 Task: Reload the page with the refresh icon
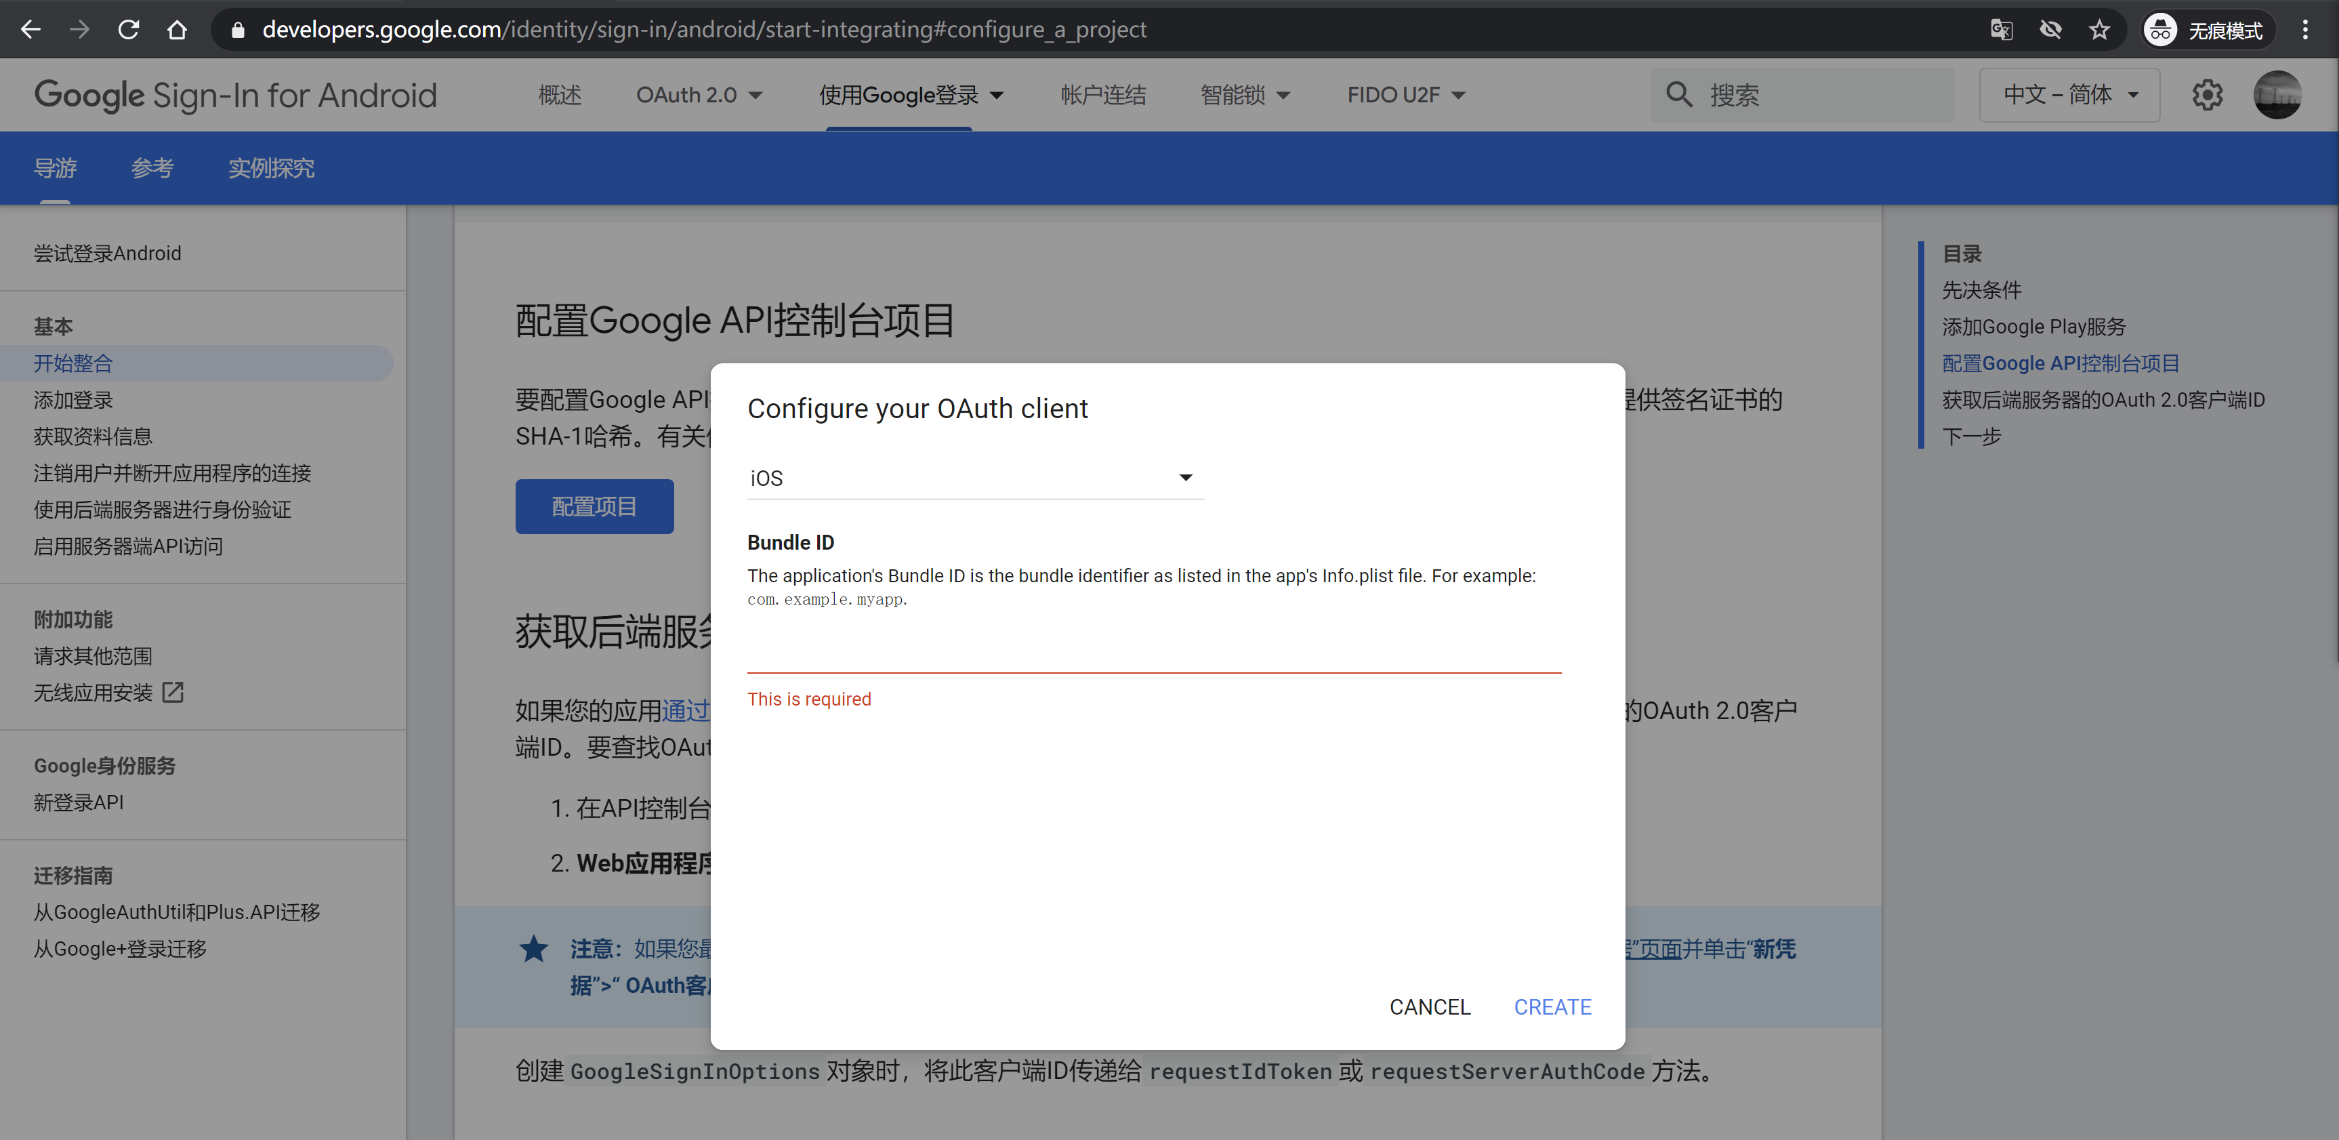(129, 30)
